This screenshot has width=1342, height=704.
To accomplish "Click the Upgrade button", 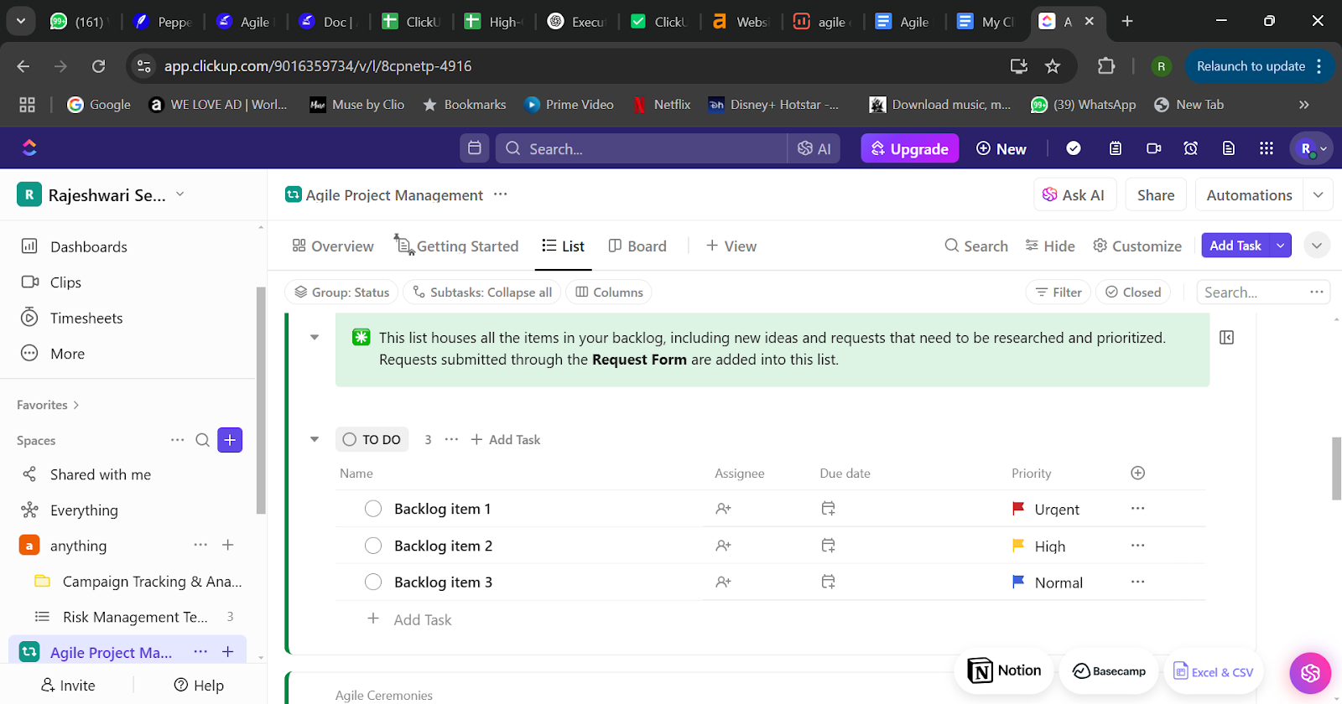I will tap(910, 148).
